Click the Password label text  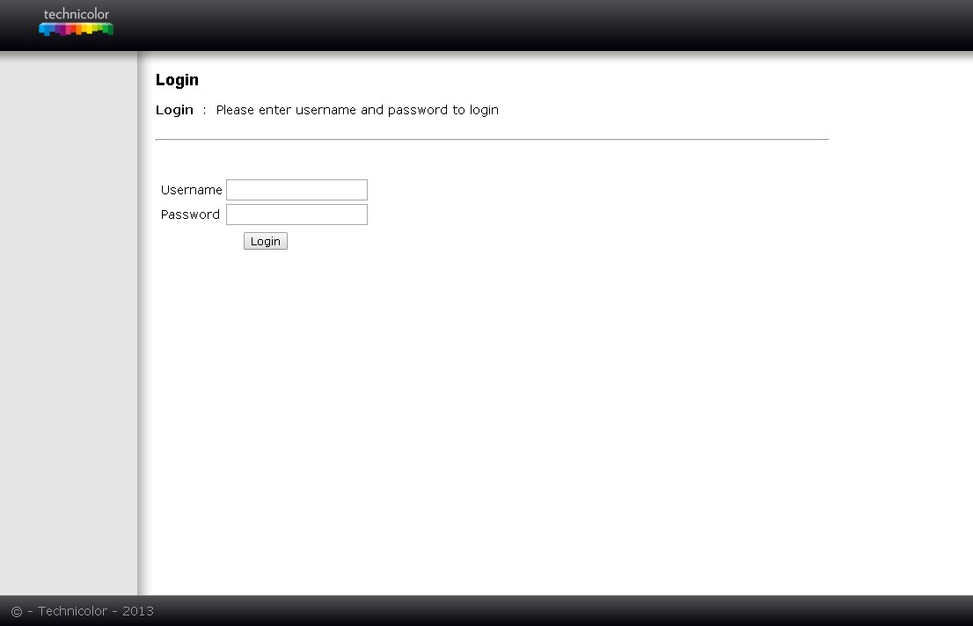pyautogui.click(x=190, y=215)
